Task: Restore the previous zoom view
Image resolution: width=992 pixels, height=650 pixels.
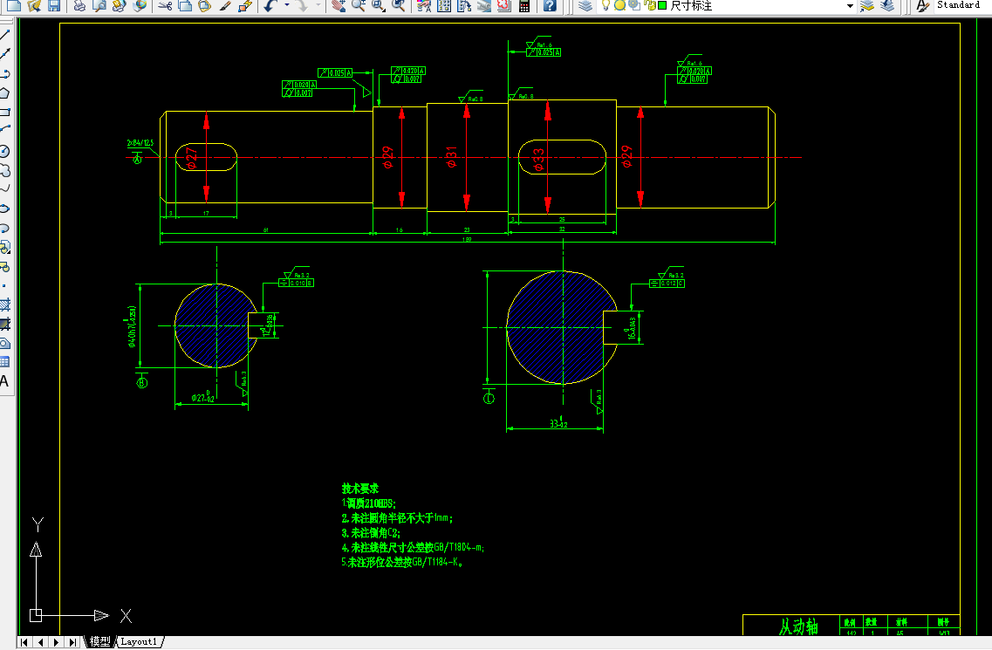Action: (399, 6)
